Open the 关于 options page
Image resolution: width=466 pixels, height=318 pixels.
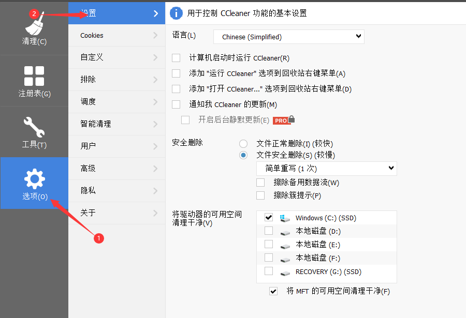pos(117,213)
